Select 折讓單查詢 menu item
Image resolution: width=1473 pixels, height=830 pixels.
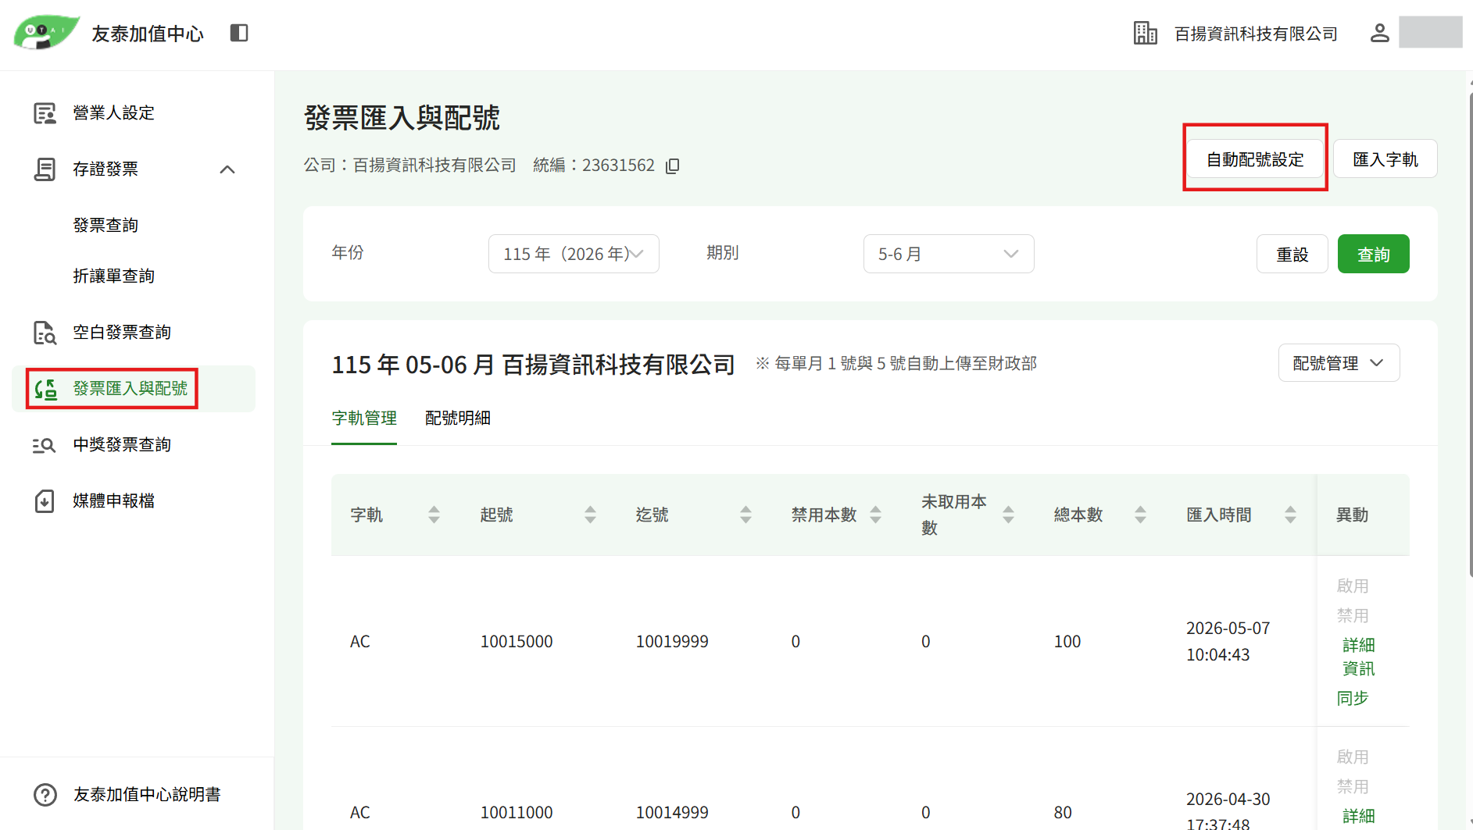[114, 276]
